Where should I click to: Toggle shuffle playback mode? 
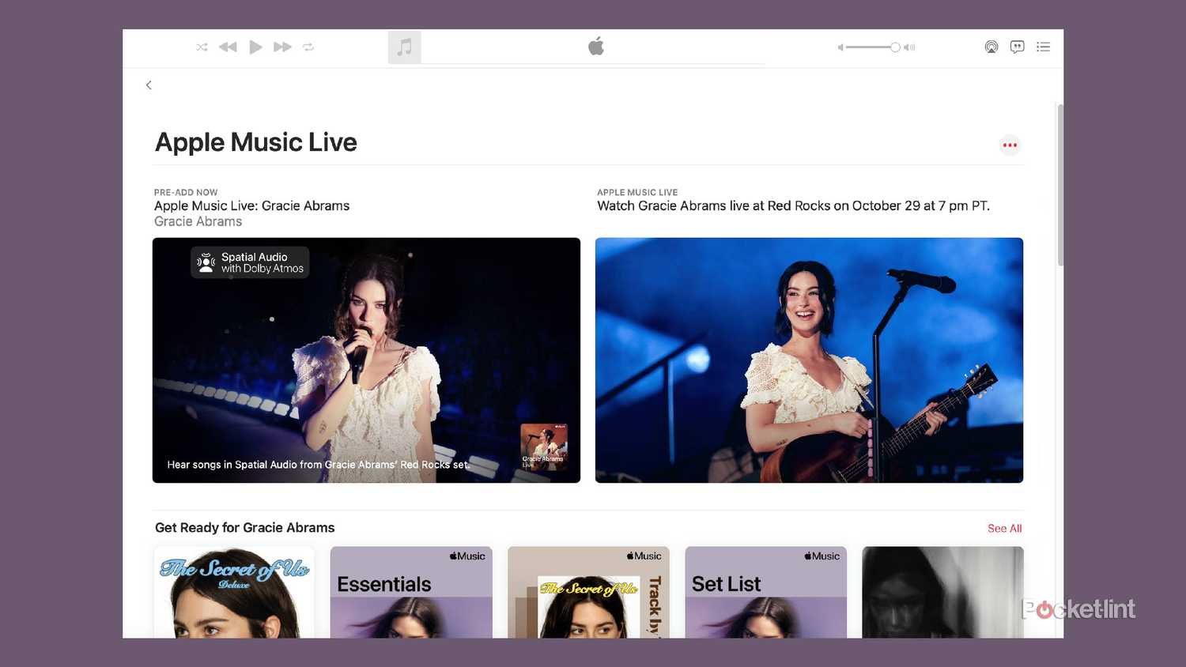pyautogui.click(x=202, y=47)
